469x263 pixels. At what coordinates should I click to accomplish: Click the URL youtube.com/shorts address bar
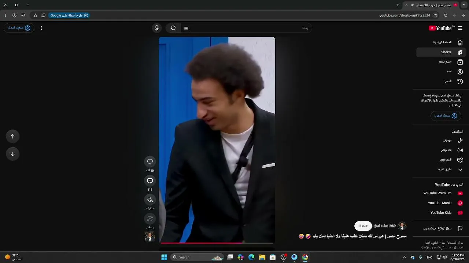pos(405,15)
